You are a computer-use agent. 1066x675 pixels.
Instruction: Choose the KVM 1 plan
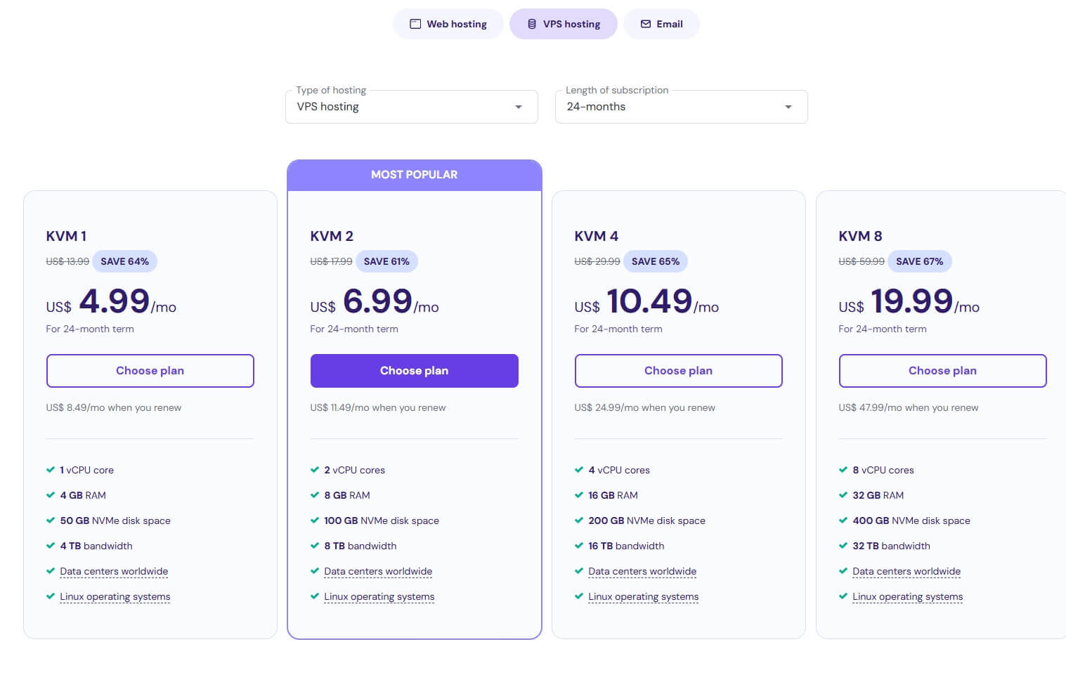pos(150,371)
